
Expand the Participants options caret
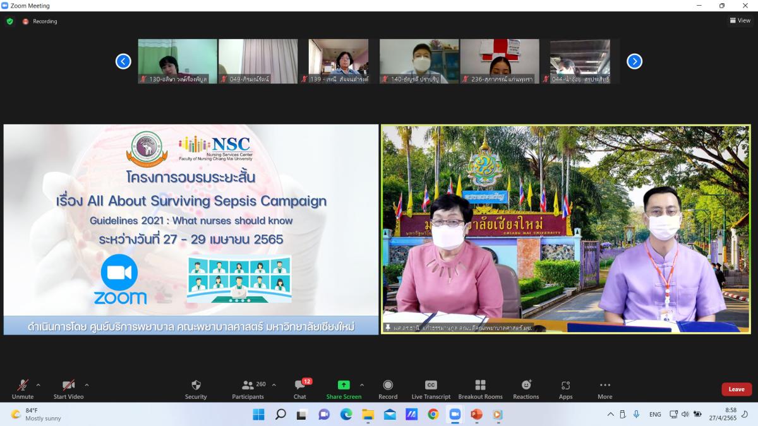tap(274, 384)
